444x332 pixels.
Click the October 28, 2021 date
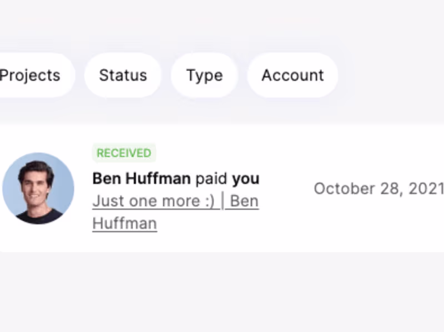point(379,188)
